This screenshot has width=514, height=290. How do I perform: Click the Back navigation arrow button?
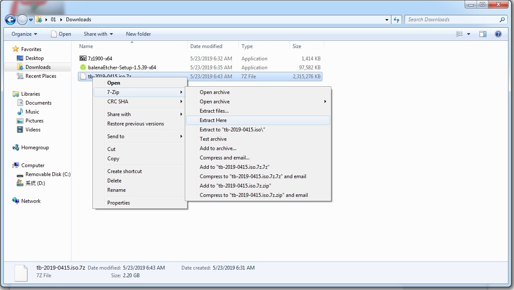tap(10, 20)
